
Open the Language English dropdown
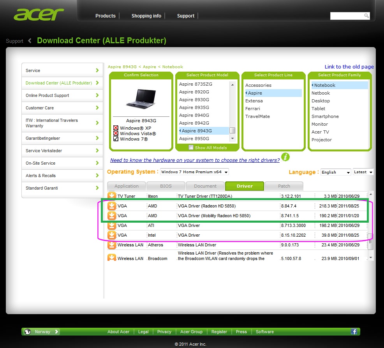point(336,172)
